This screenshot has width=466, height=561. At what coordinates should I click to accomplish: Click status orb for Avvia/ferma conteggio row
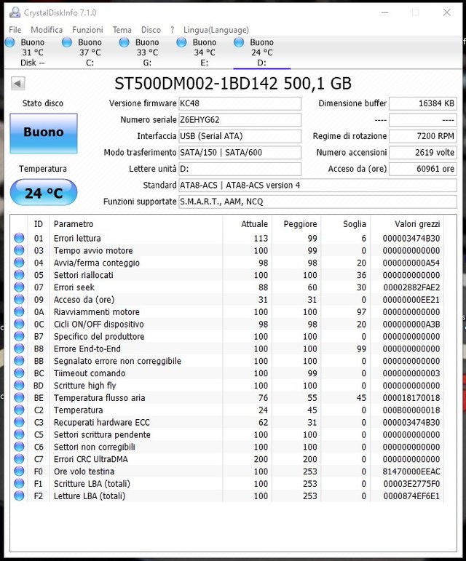point(19,263)
